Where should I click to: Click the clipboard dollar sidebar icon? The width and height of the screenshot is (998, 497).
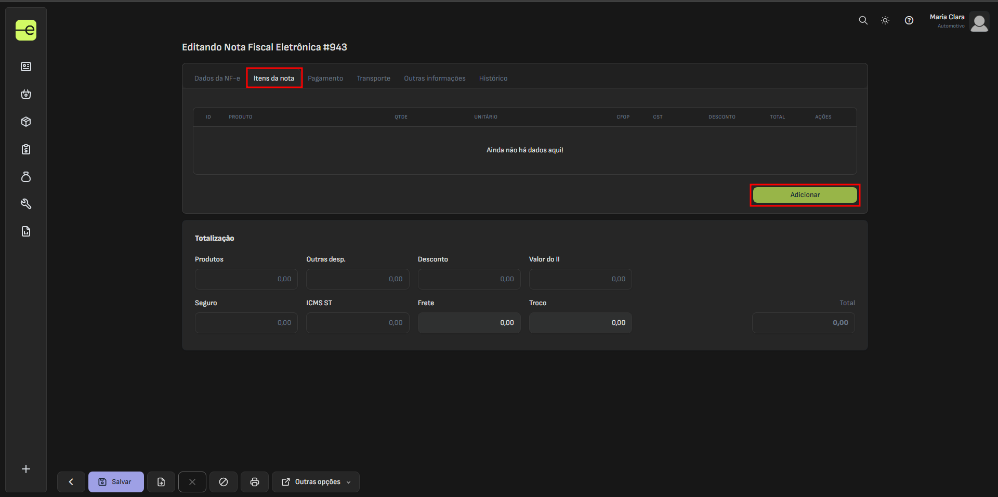tap(26, 149)
